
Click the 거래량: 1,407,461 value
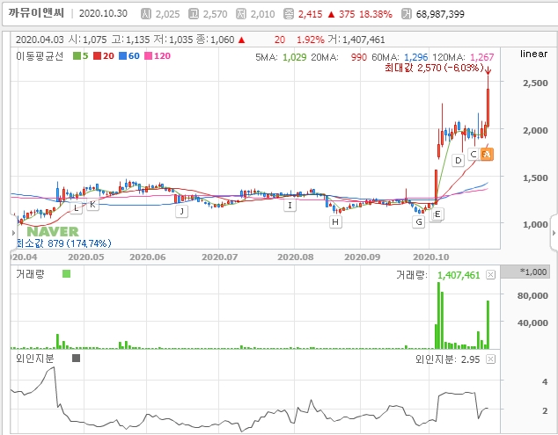coord(438,275)
